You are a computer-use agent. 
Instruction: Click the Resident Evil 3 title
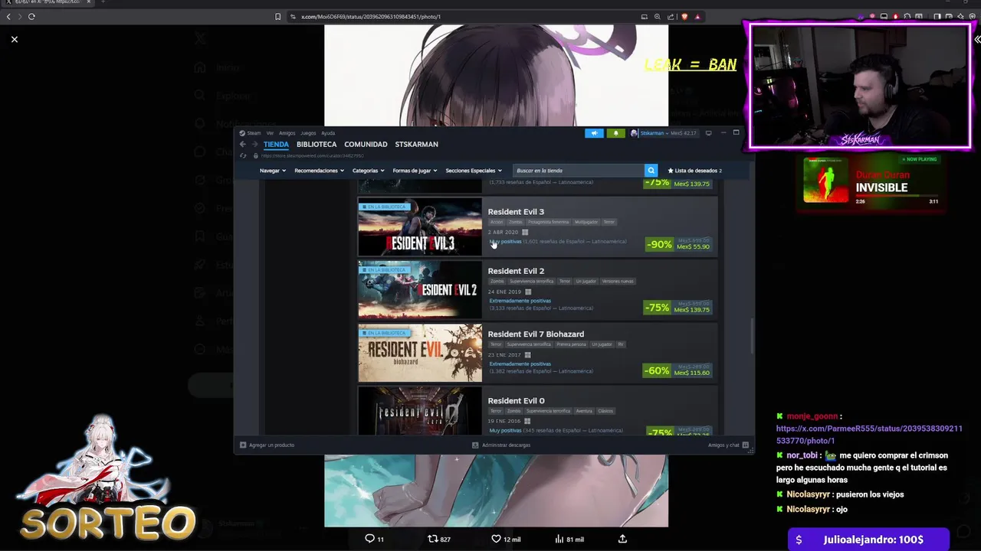pyautogui.click(x=516, y=212)
